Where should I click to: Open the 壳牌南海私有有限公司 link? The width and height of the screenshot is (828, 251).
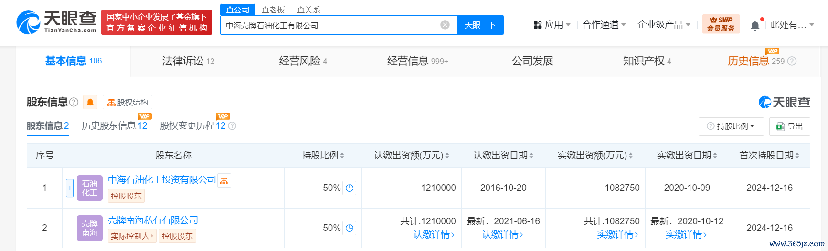(153, 220)
